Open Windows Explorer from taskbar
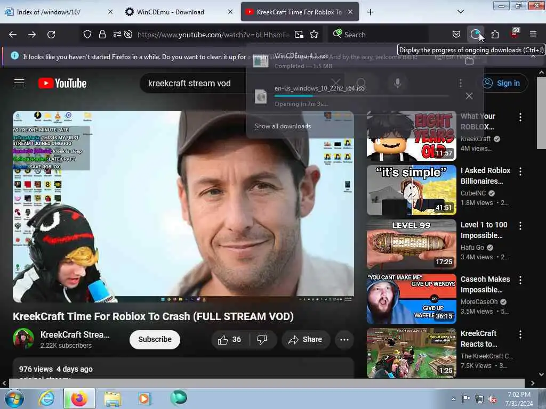Viewport: 546px width, 409px height. (x=113, y=398)
